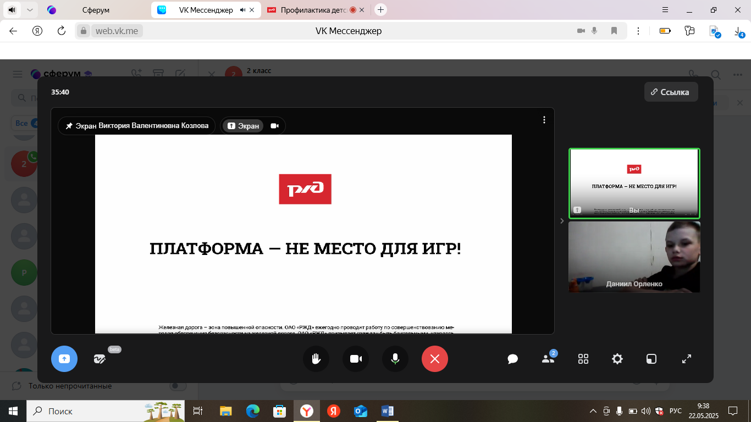Select Даниил Орленко video thumbnail

pyautogui.click(x=634, y=257)
